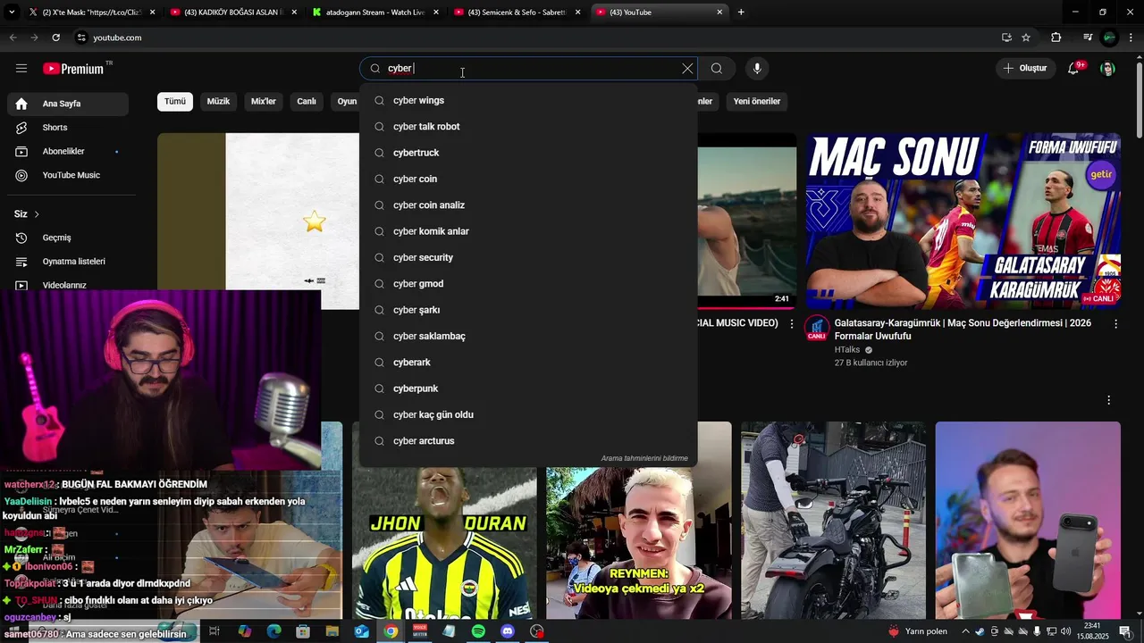Choose the 'cyberpunk' suggestion
1144x643 pixels.
(528, 388)
